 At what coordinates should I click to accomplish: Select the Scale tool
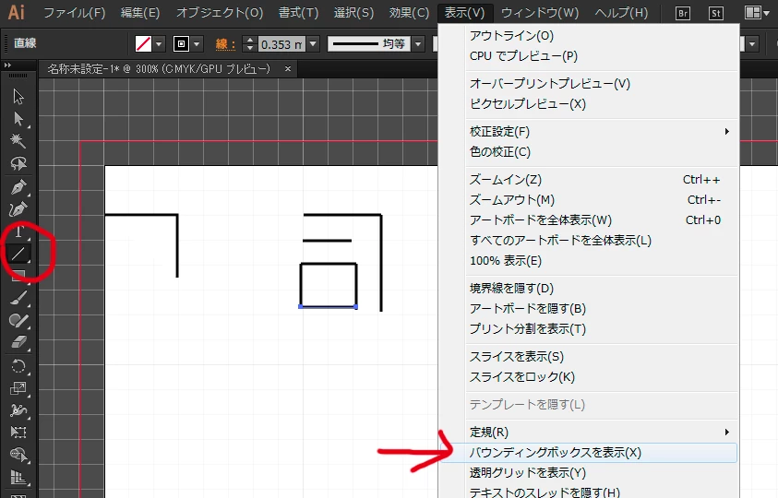(x=18, y=388)
